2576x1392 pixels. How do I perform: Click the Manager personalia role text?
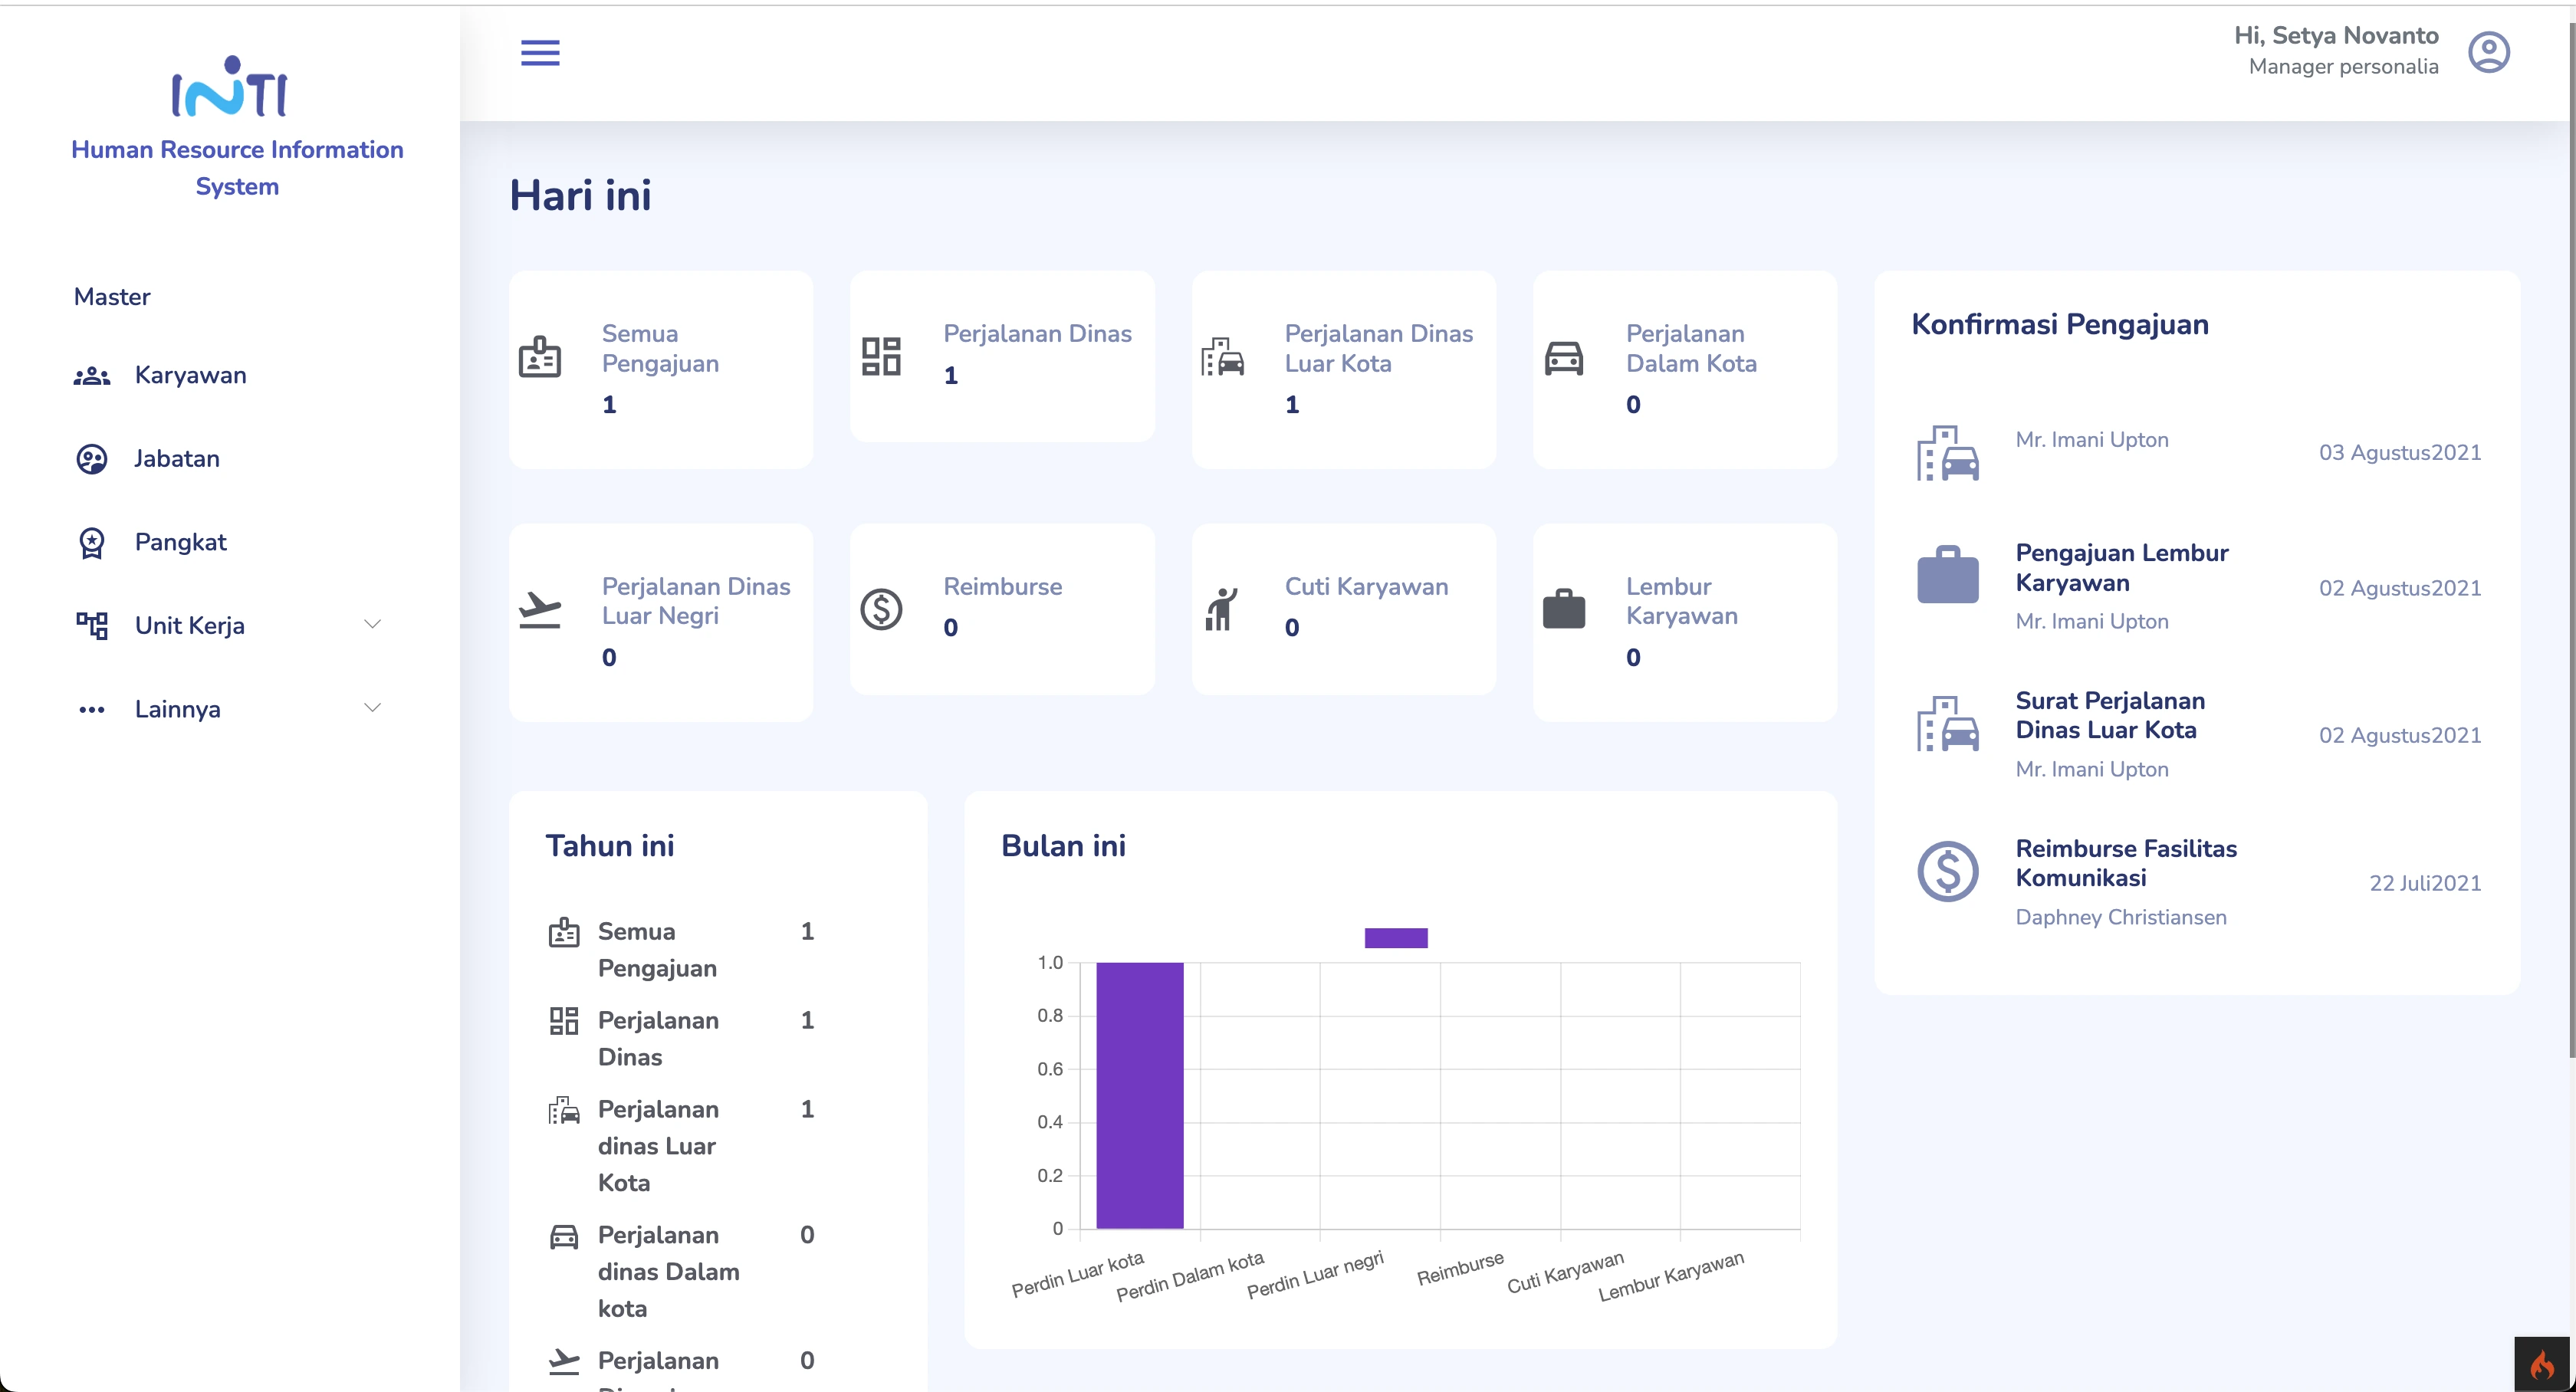point(2343,67)
